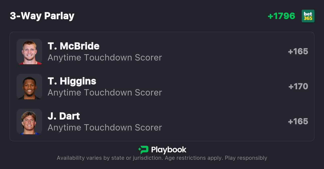Select the T. McBride player name
The width and height of the screenshot is (324, 169).
[x=74, y=46]
